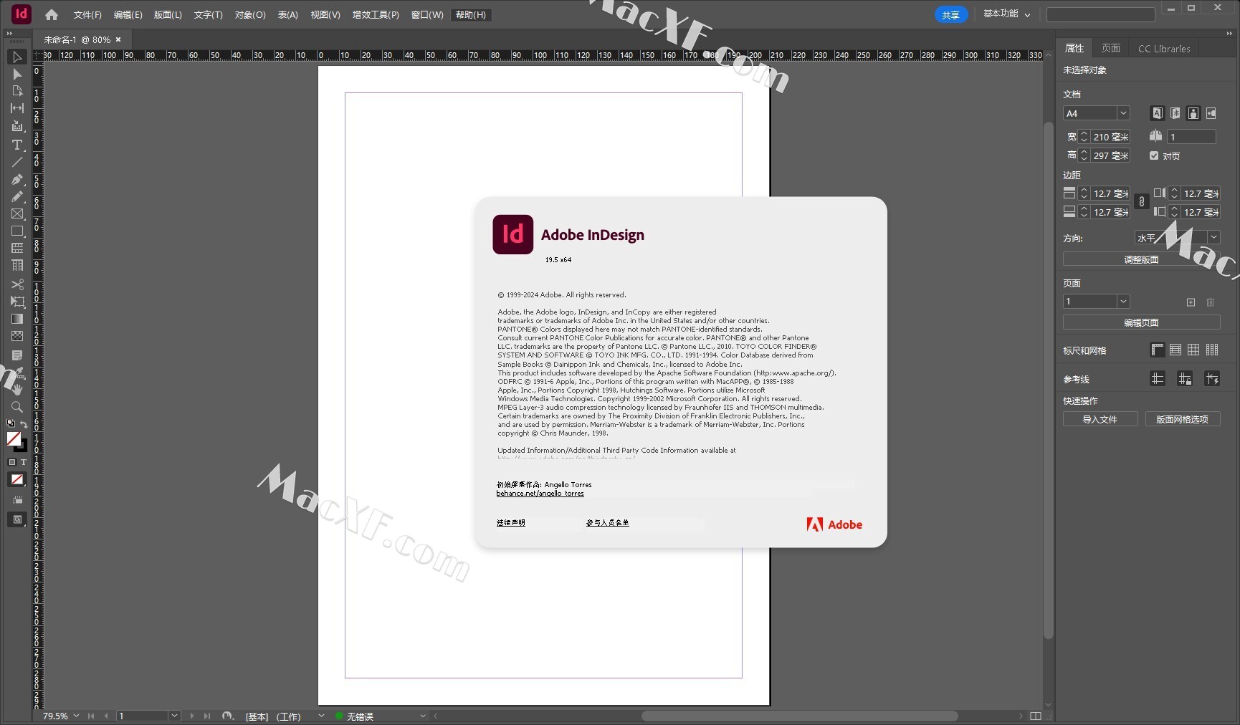
Task: Click the 共享 share button
Action: point(951,15)
